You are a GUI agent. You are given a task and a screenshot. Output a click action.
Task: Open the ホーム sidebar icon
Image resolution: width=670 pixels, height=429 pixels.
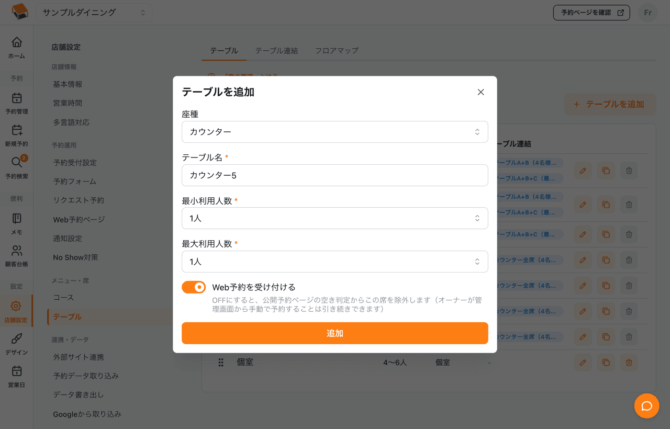pos(17,42)
